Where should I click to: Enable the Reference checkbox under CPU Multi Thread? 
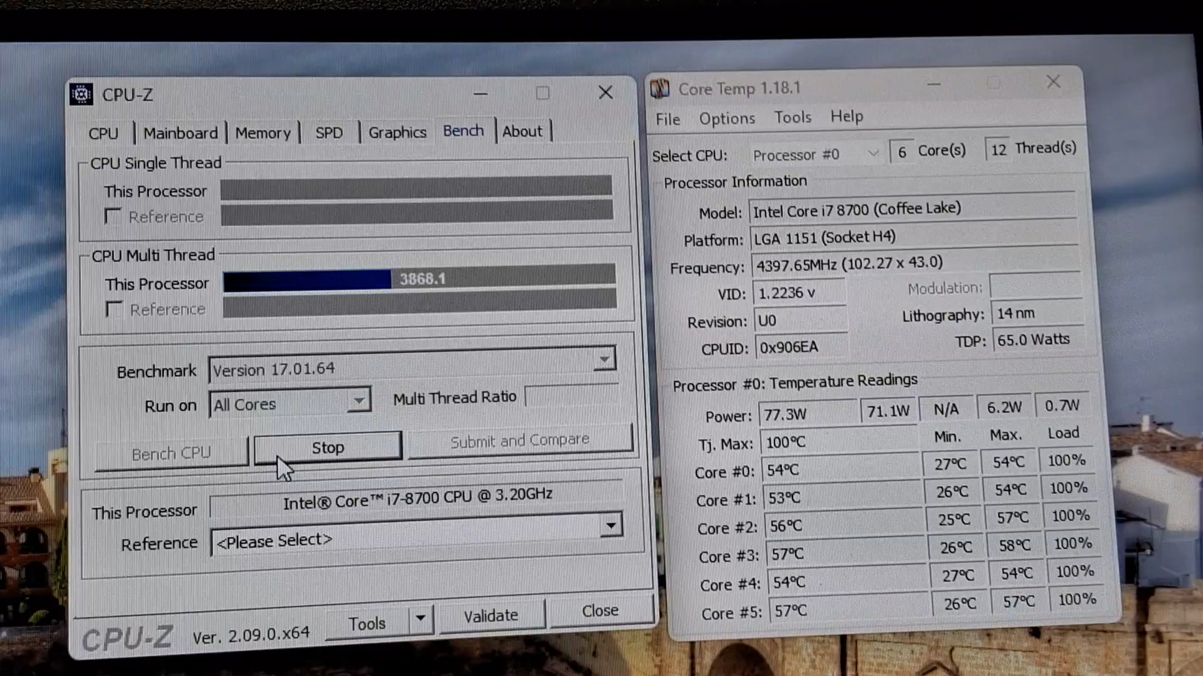[x=113, y=307]
